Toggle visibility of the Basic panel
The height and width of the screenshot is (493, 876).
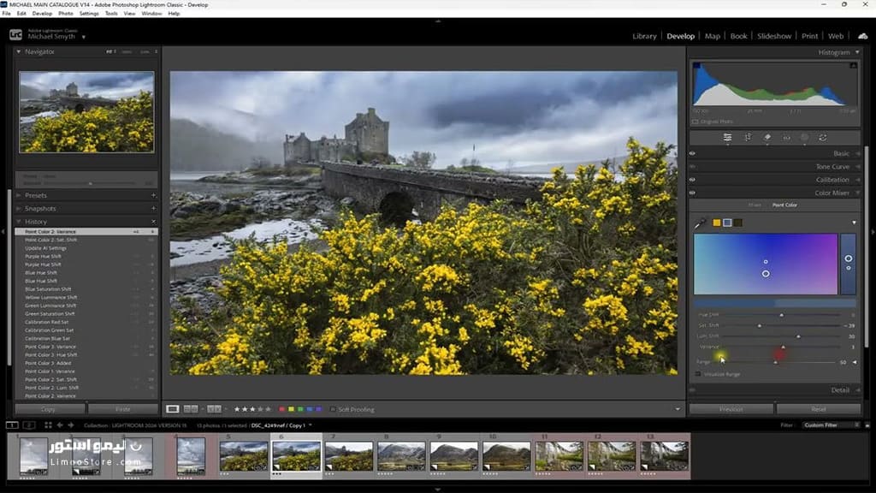pyautogui.click(x=693, y=153)
